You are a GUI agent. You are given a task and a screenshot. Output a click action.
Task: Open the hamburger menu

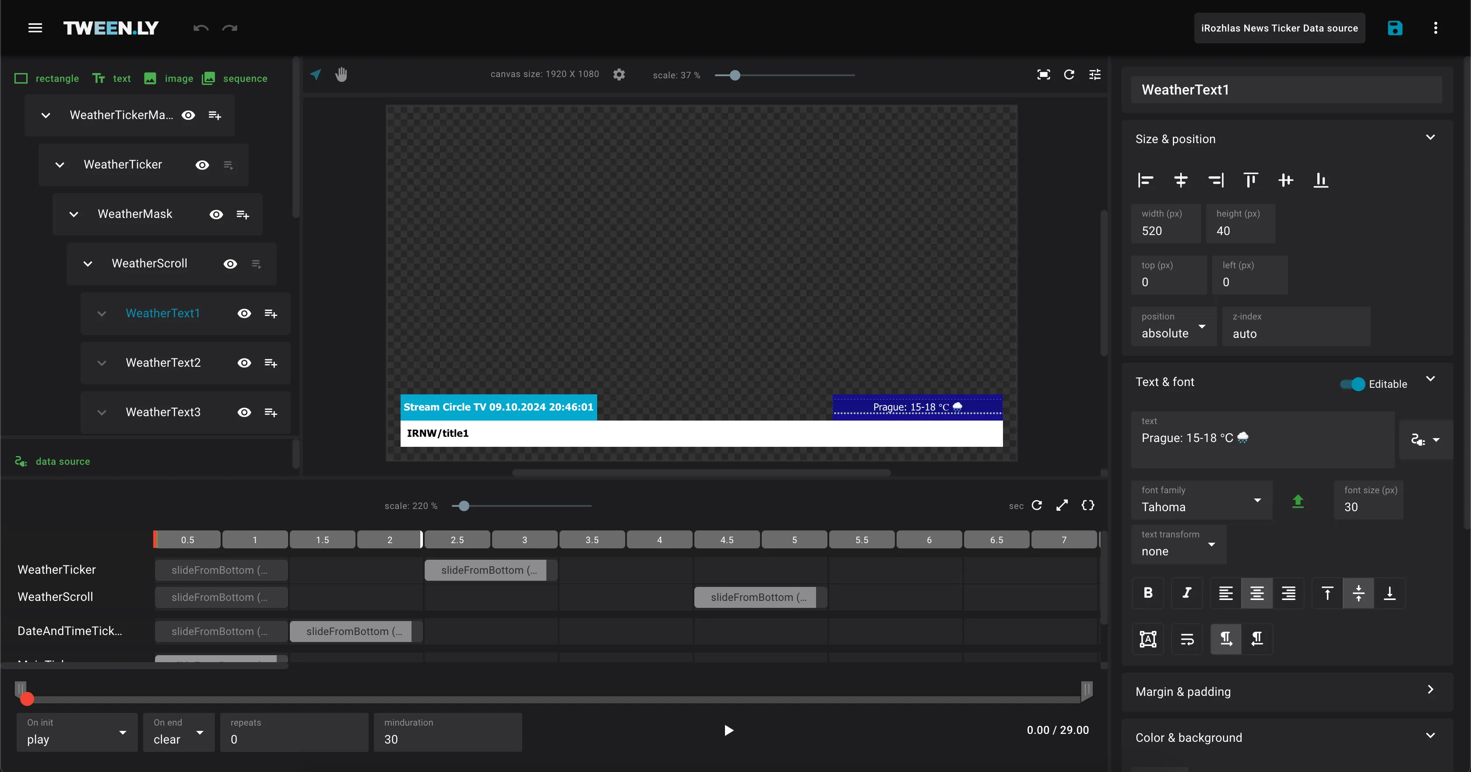[35, 28]
